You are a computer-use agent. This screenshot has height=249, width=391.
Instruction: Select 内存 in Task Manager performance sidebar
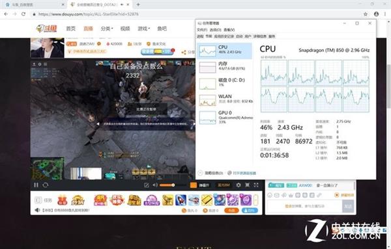click(x=224, y=67)
